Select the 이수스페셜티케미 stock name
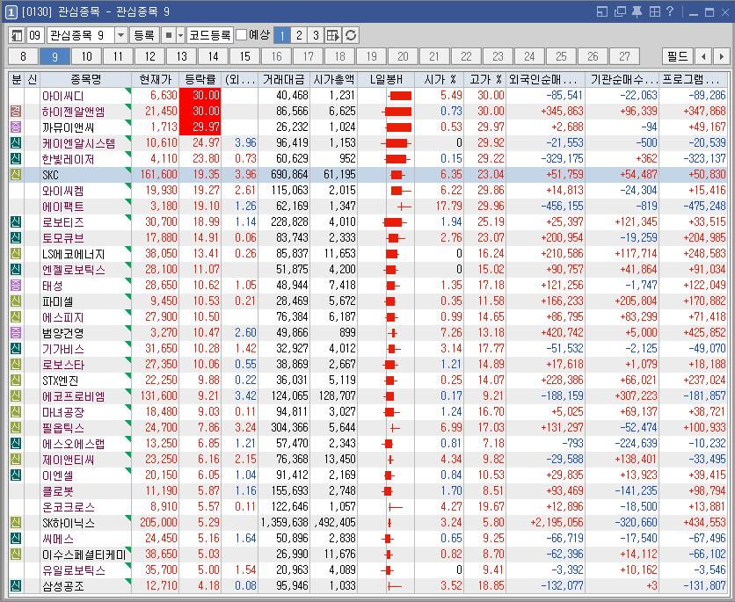Image resolution: width=735 pixels, height=602 pixels. (x=84, y=555)
